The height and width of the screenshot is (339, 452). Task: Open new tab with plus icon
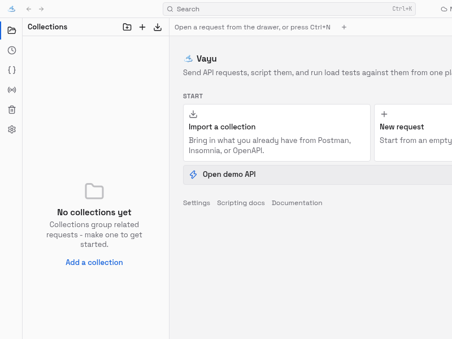[344, 27]
